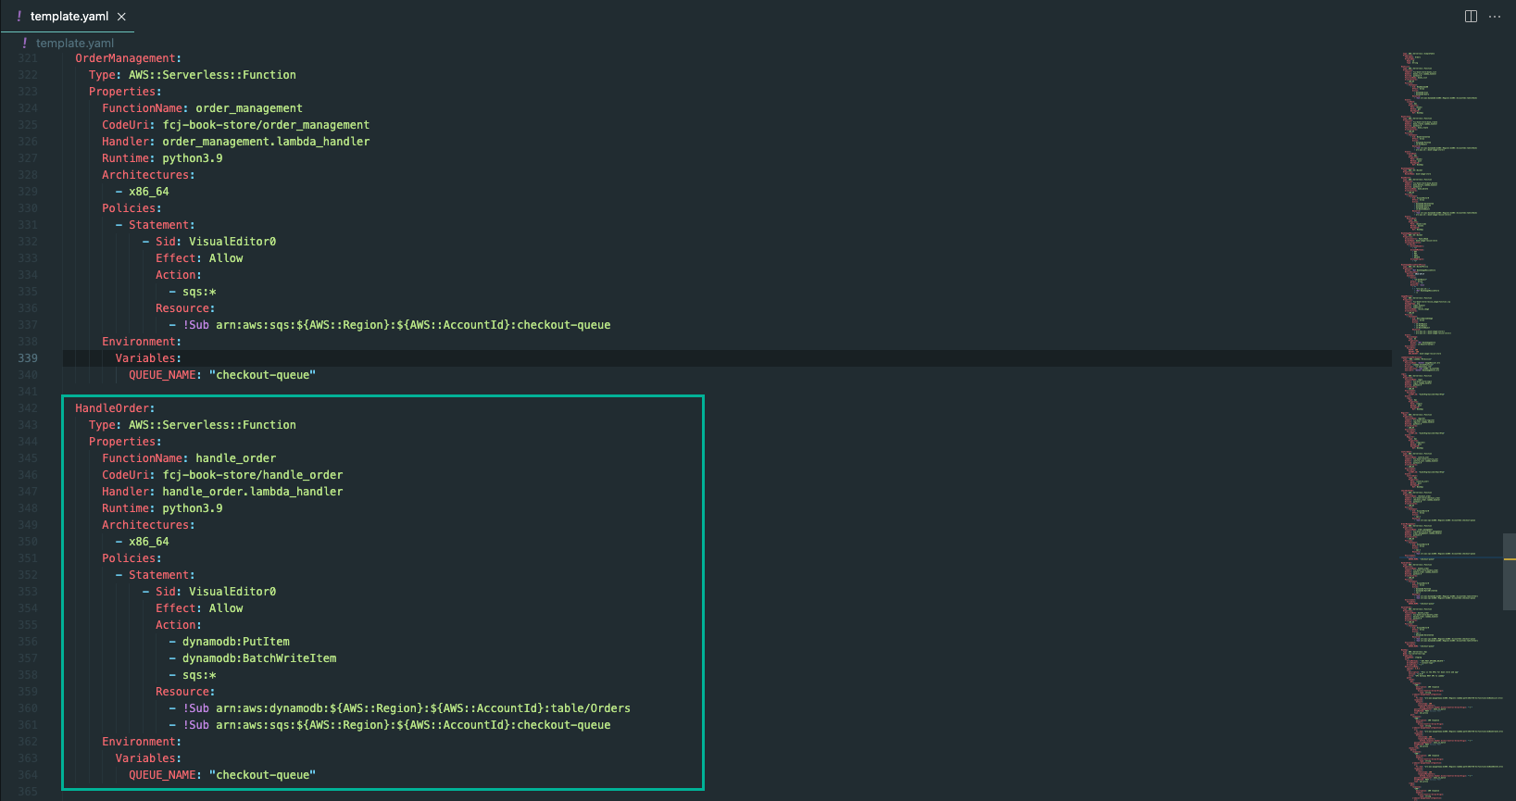Click line number 339 in the gutter

(28, 358)
